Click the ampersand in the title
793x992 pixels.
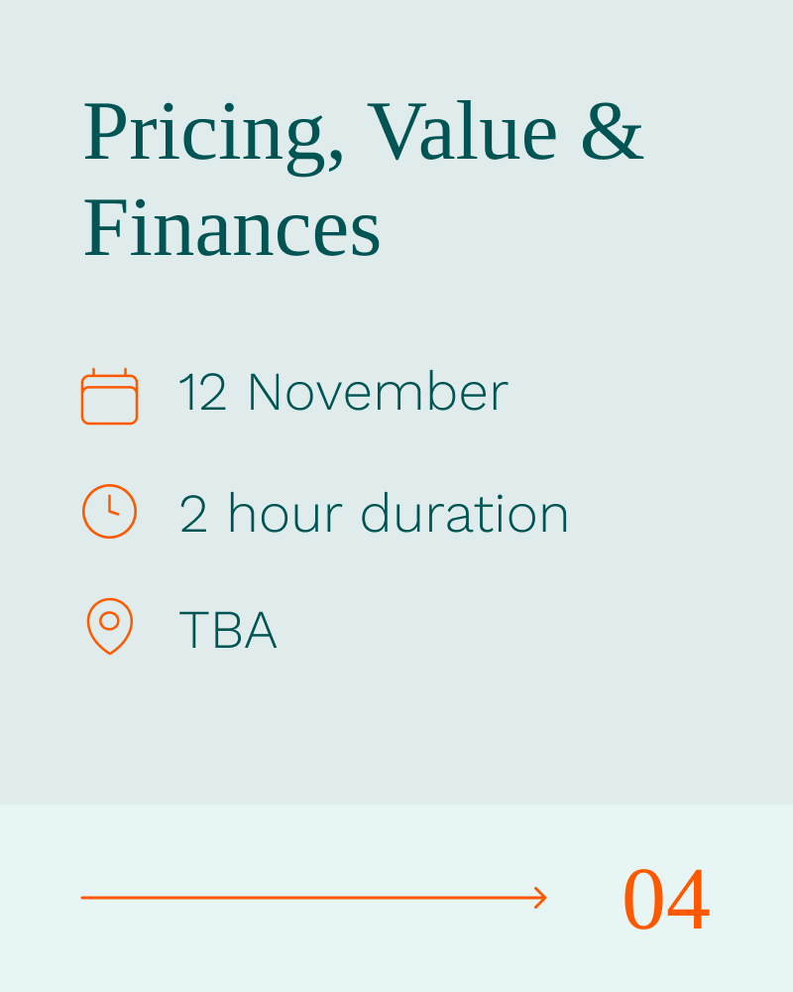click(613, 132)
